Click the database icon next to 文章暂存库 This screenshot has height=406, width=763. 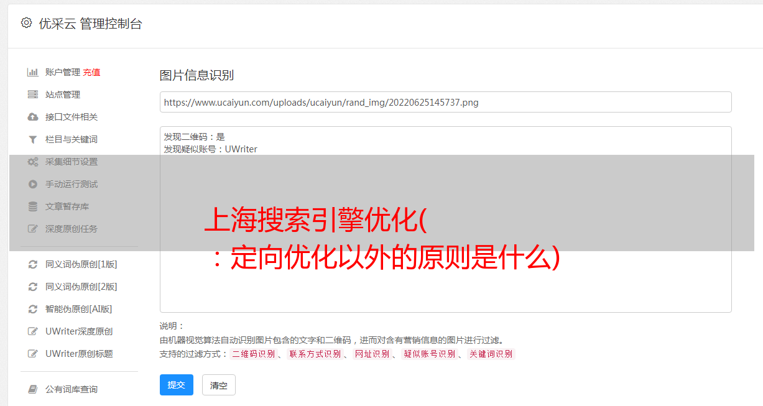33,206
